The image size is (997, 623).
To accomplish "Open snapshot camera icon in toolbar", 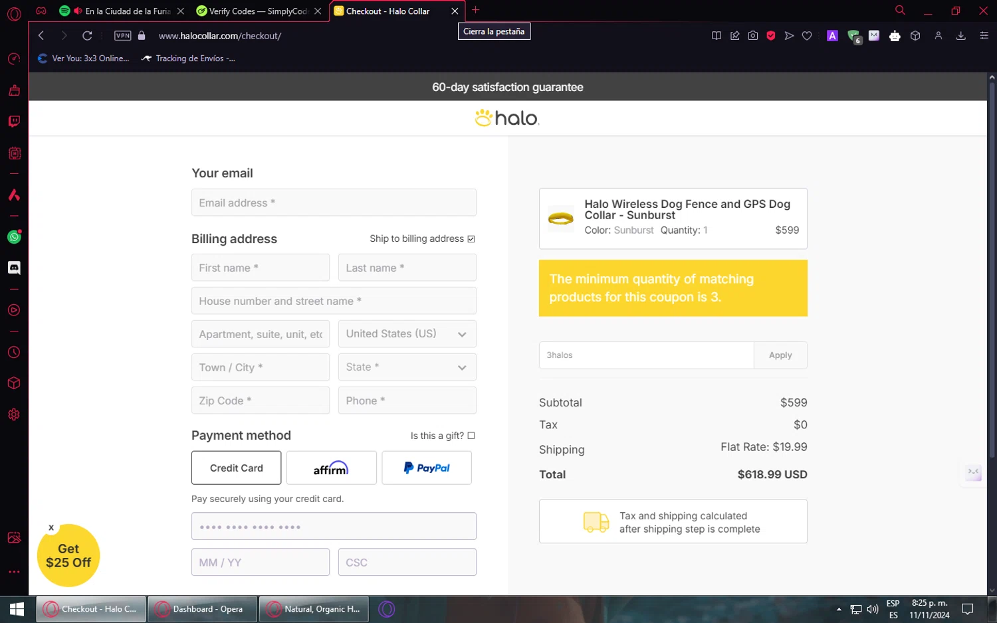I will click(752, 36).
